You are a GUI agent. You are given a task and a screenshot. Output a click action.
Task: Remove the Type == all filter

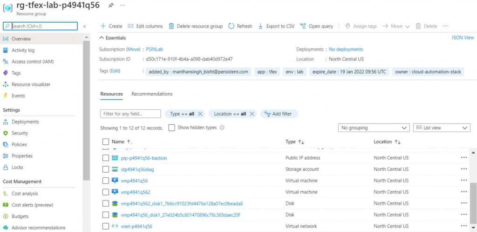(x=200, y=114)
